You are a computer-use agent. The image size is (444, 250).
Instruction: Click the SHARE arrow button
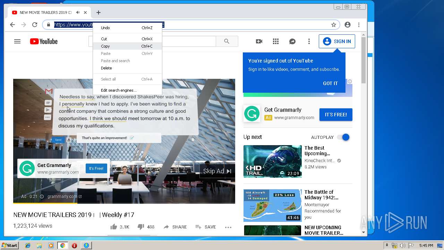tap(175, 227)
